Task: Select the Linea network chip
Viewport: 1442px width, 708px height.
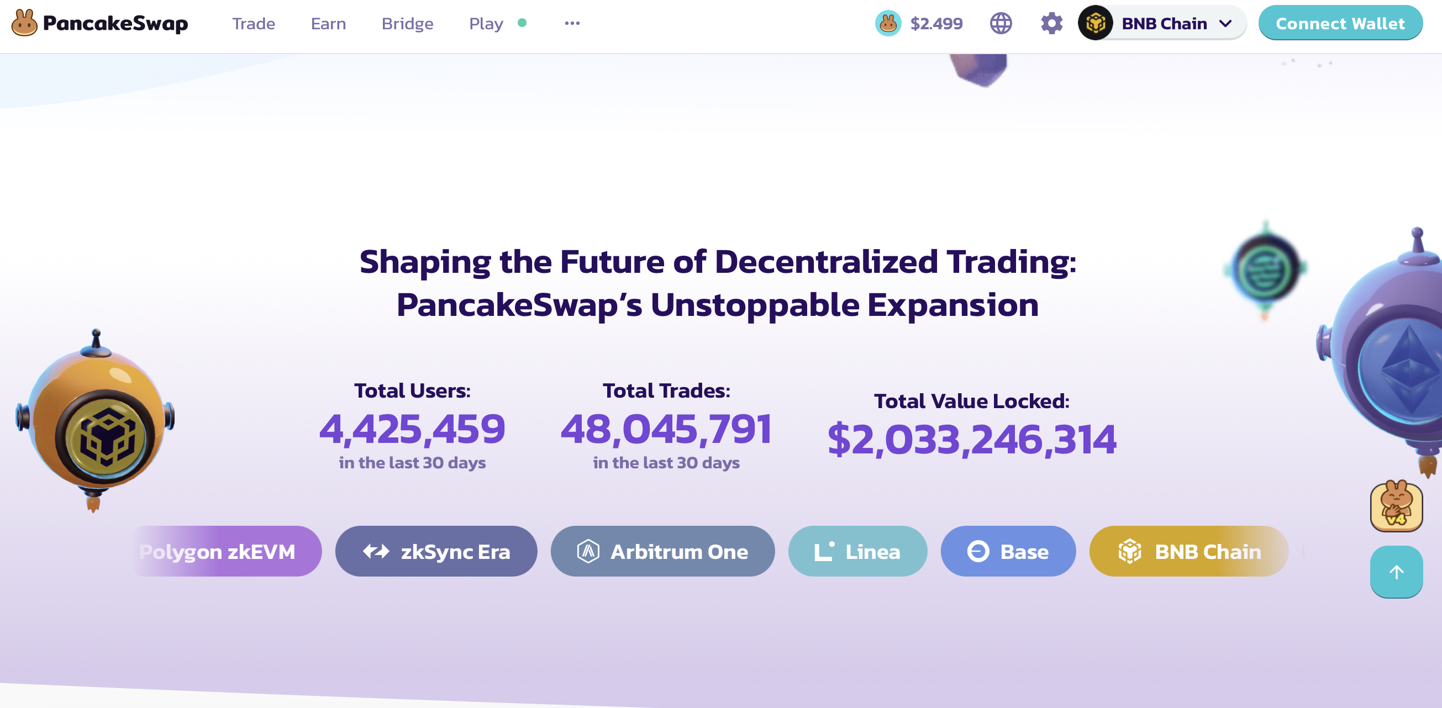Action: (857, 551)
